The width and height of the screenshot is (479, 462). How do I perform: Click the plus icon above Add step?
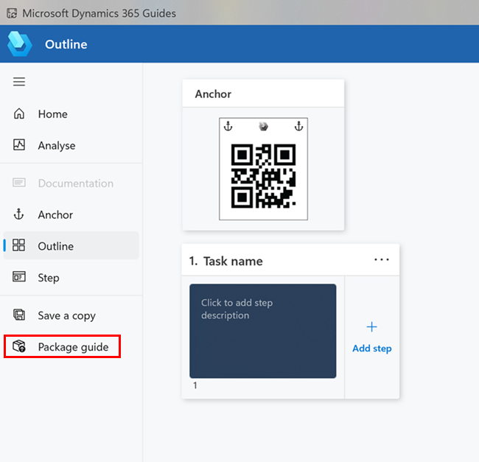coord(371,327)
